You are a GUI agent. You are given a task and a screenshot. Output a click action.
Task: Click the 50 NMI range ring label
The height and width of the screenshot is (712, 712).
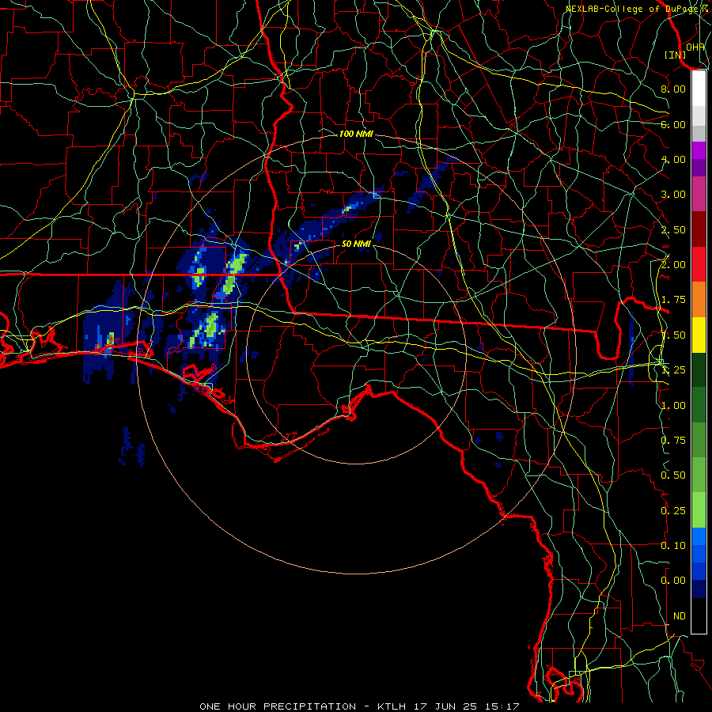[356, 244]
